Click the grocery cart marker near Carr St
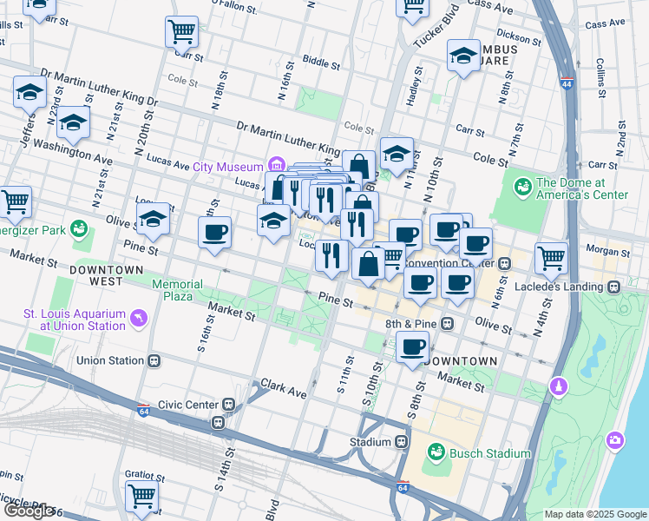Image resolution: width=649 pixels, height=521 pixels. (x=181, y=32)
